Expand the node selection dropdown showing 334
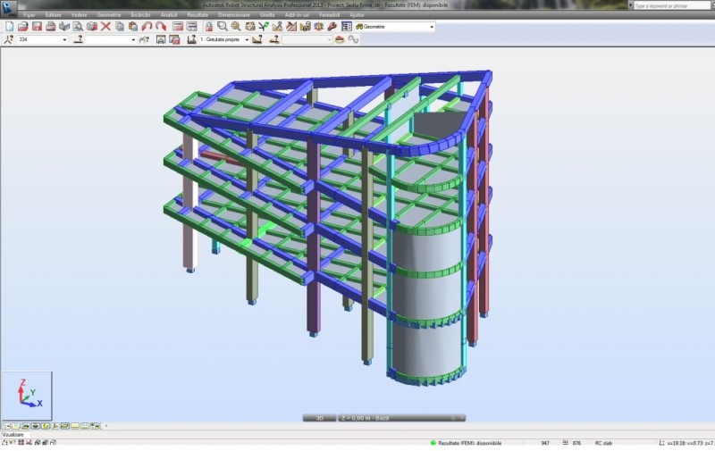The width and height of the screenshot is (715, 451). click(64, 39)
